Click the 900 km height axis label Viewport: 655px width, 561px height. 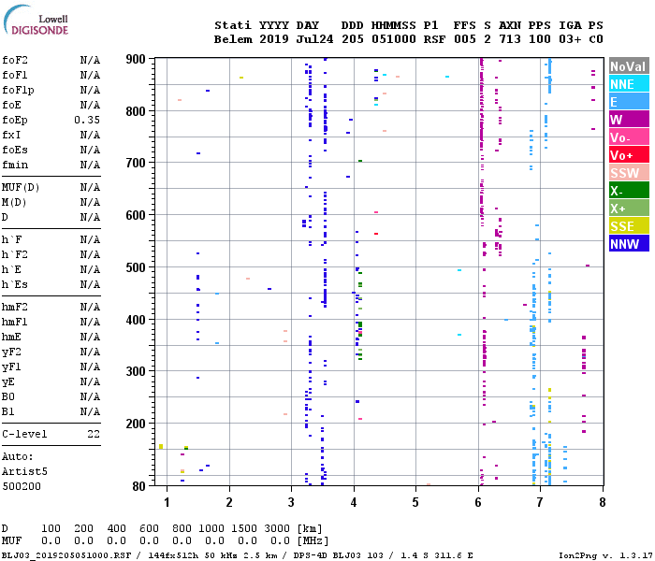click(136, 59)
